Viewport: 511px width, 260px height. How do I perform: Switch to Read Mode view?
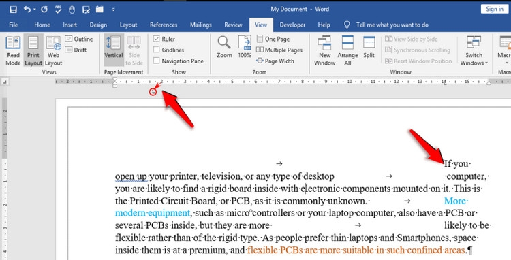(14, 50)
